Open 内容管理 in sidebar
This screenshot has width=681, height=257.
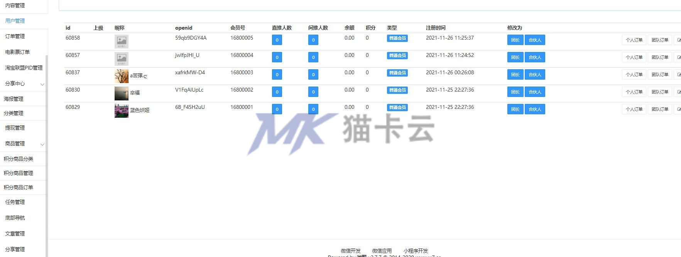click(x=15, y=5)
